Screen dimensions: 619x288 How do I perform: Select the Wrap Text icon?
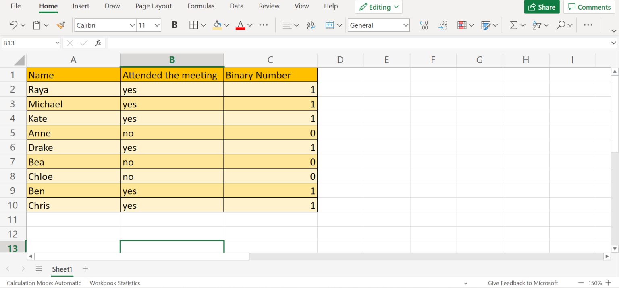click(x=311, y=25)
